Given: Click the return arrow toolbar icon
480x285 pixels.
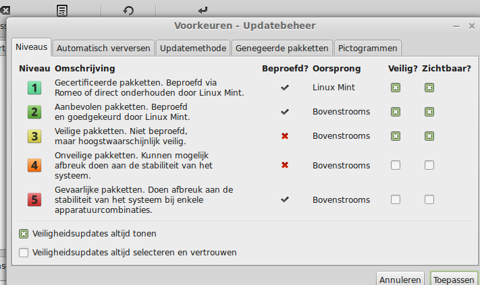Looking at the screenshot, I should [203, 10].
